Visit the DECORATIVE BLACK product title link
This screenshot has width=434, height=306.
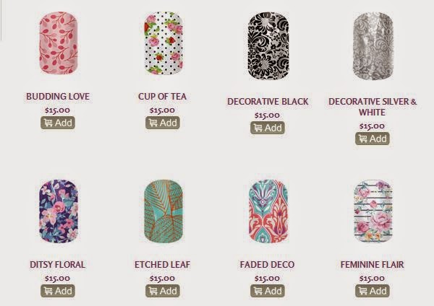[x=268, y=102]
